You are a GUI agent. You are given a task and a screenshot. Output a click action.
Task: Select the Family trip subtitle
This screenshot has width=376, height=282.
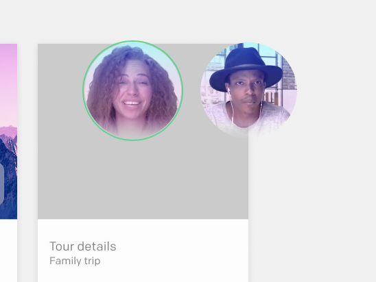pos(75,261)
